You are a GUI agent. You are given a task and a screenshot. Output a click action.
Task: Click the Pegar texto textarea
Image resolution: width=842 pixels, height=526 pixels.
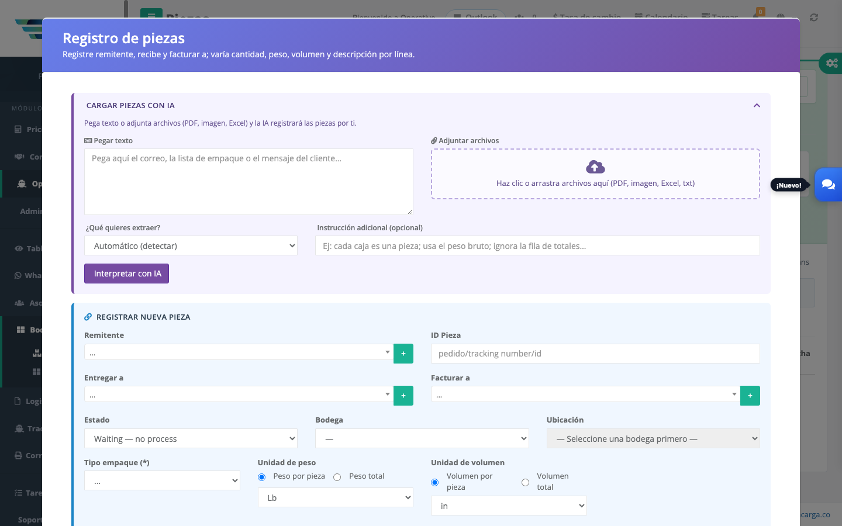pyautogui.click(x=249, y=182)
